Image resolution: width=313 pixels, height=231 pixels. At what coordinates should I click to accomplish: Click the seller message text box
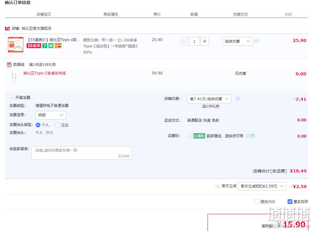[x=82, y=153]
